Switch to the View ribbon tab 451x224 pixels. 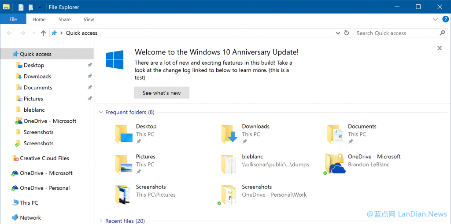click(x=89, y=19)
